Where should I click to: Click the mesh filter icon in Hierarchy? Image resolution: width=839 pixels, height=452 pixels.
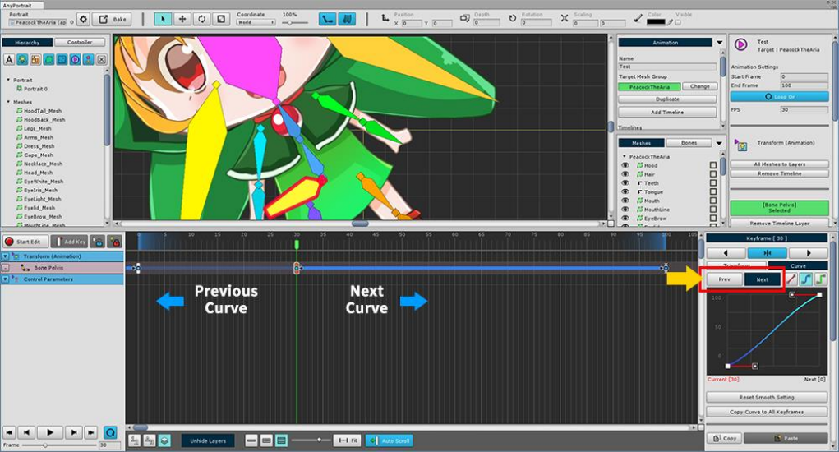(48, 59)
